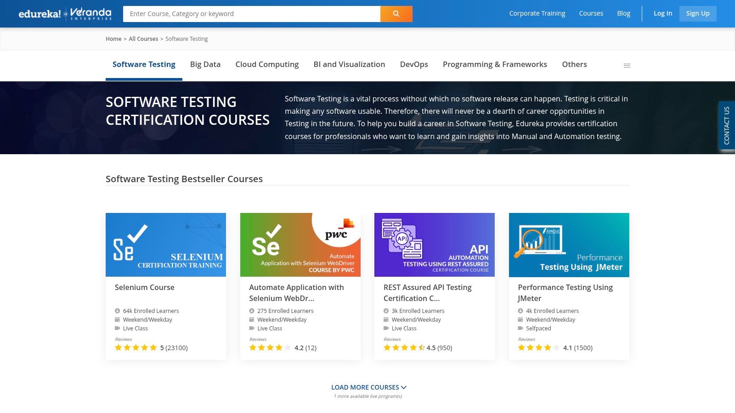Click the orange search magnifier button
This screenshot has height=413, width=735.
tap(396, 14)
